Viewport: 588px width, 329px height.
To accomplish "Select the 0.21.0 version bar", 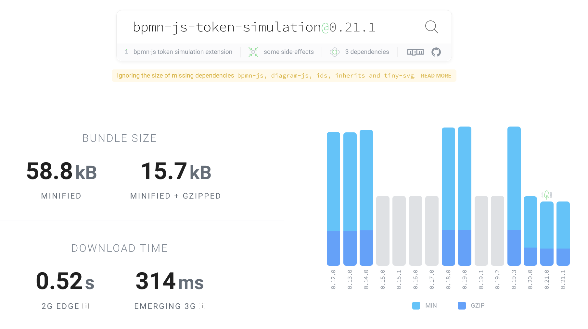I will coord(547,234).
